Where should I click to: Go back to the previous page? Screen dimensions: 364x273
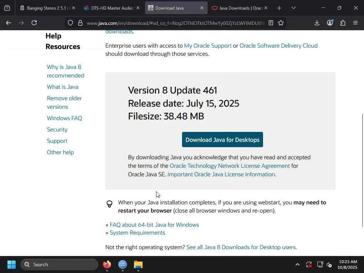(x=9, y=23)
